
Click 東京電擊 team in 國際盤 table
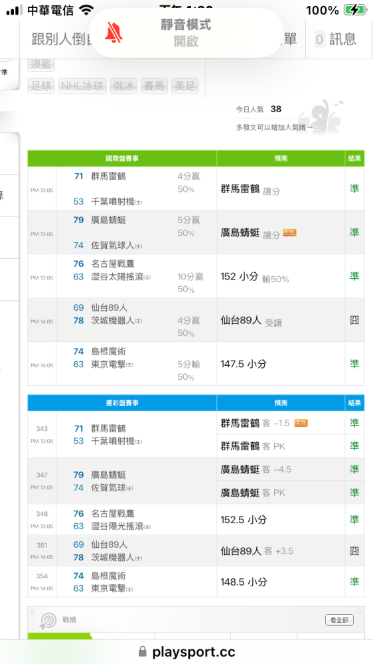(108, 364)
